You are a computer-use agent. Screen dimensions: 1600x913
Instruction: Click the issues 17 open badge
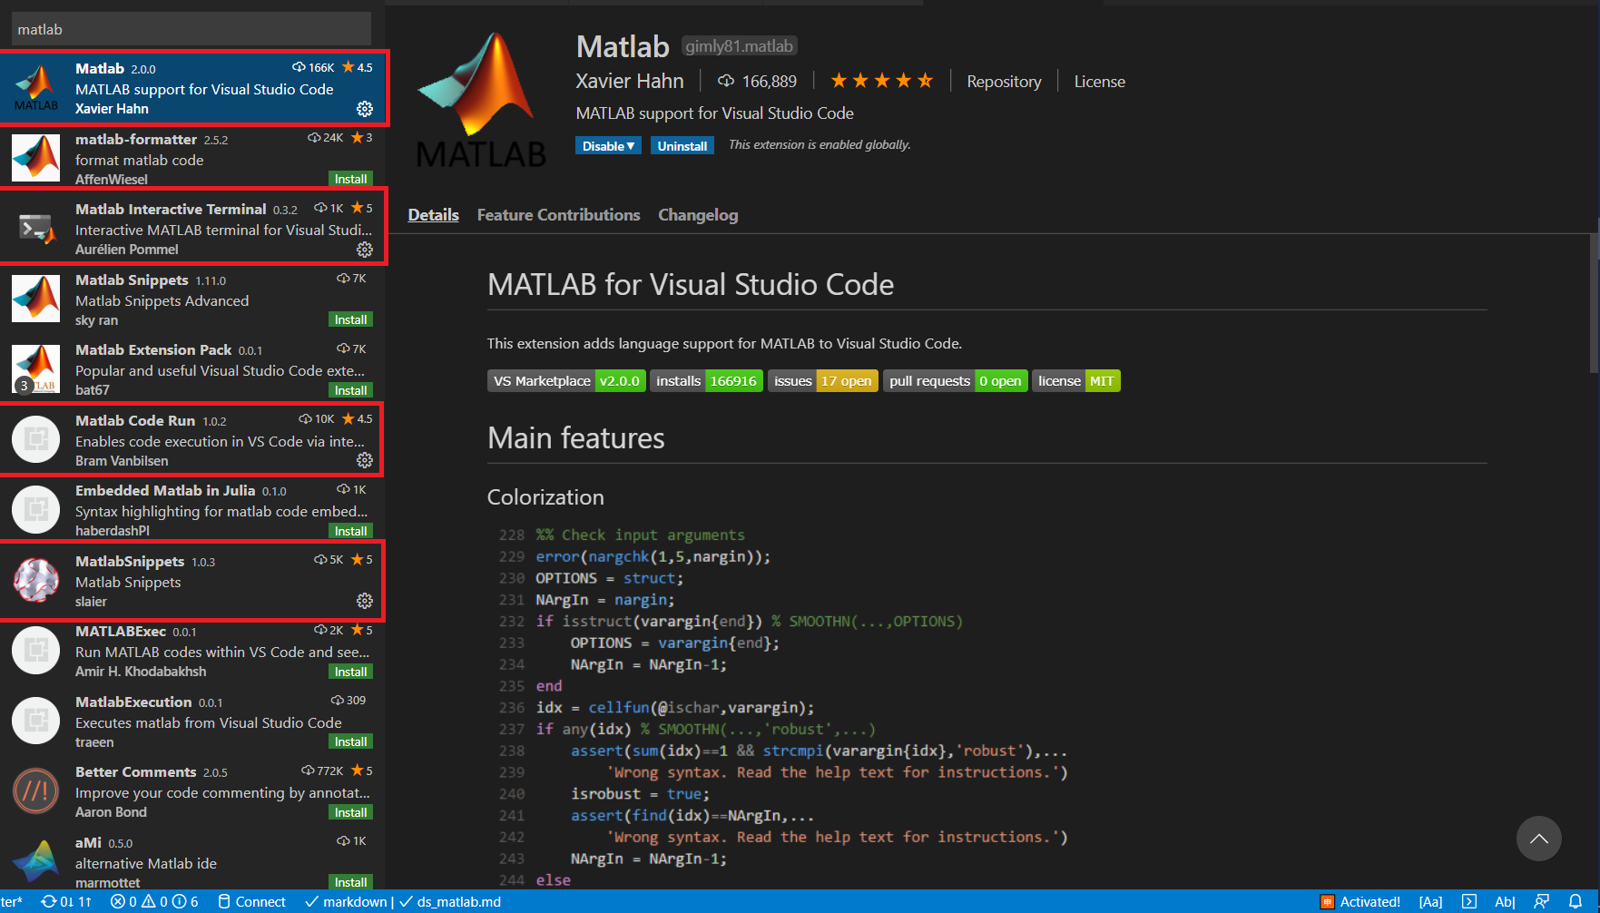[x=823, y=381]
